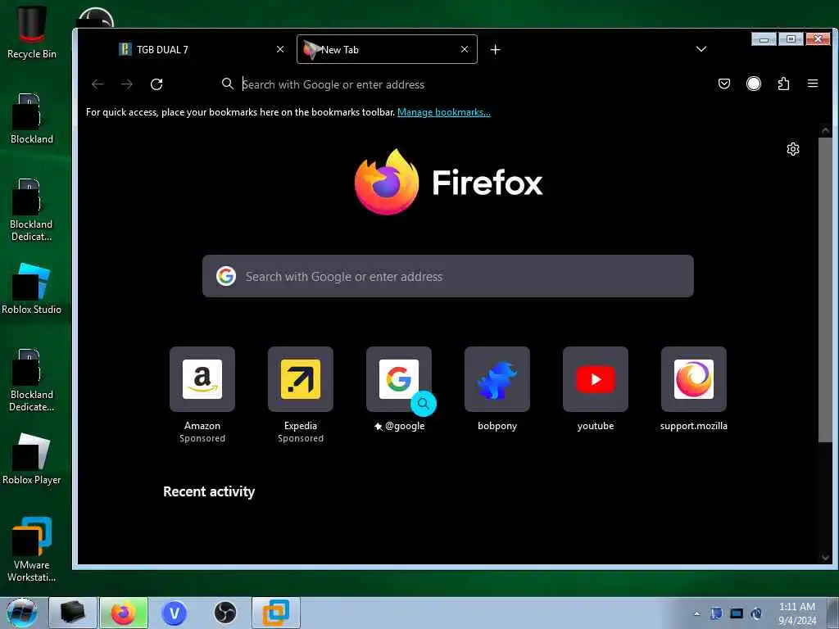The image size is (839, 629).
Task: Go forward with the forward arrow
Action: coord(127,84)
